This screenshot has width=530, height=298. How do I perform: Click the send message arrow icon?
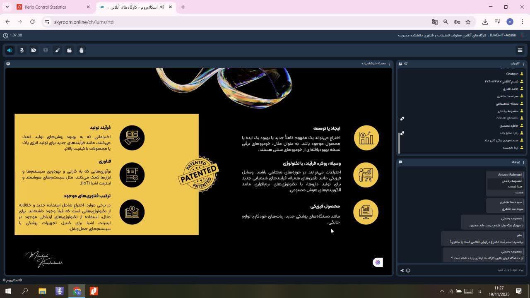(402, 270)
